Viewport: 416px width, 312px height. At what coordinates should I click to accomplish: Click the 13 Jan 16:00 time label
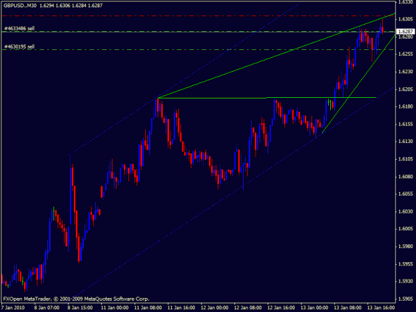[x=381, y=308]
